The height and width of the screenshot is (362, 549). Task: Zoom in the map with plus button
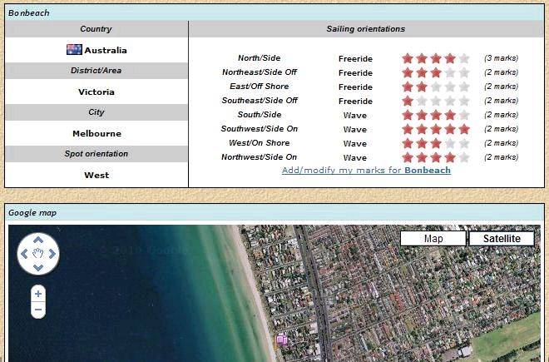click(38, 294)
